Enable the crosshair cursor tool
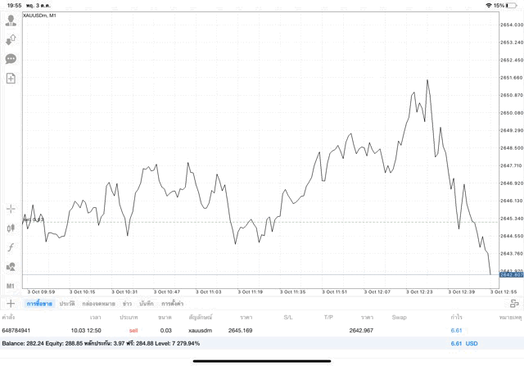 (x=11, y=209)
